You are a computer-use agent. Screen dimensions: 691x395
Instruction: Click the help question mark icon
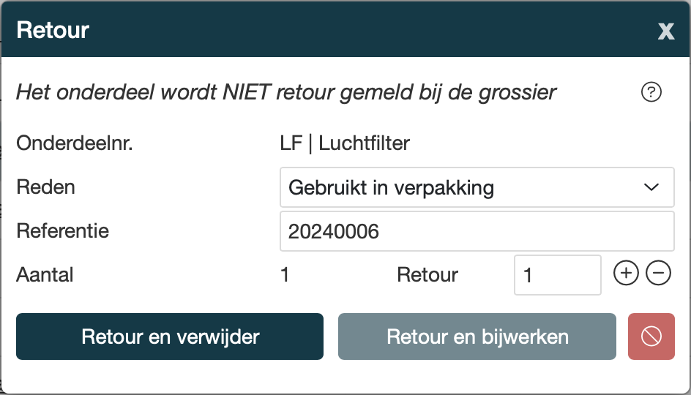tap(651, 92)
